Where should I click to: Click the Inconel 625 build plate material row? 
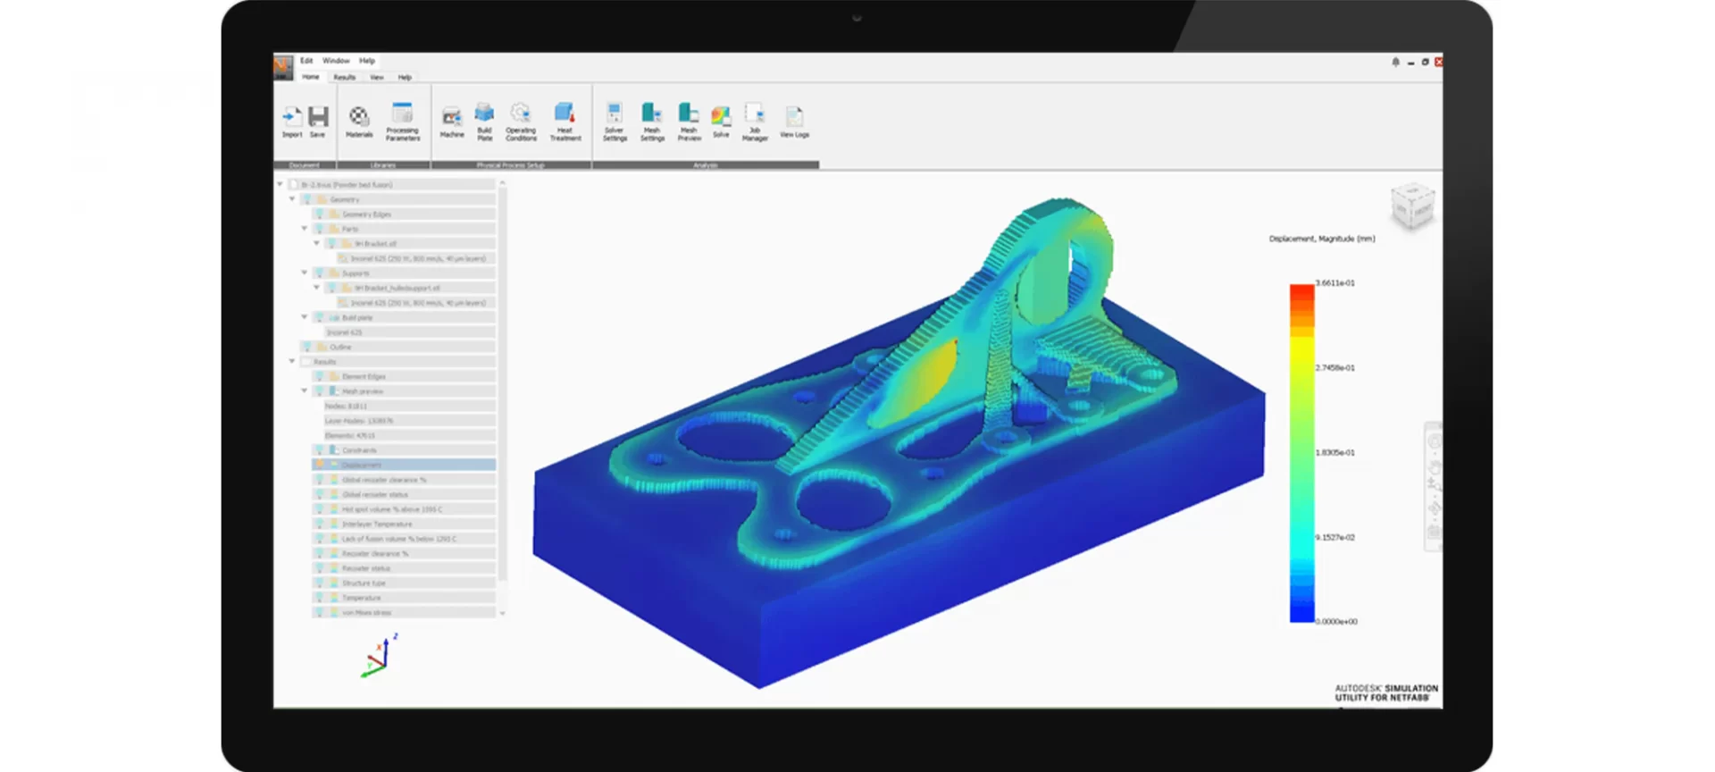point(409,332)
